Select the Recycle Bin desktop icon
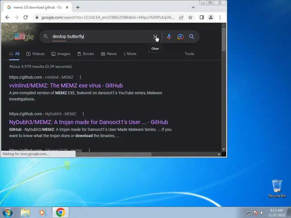 [277, 188]
